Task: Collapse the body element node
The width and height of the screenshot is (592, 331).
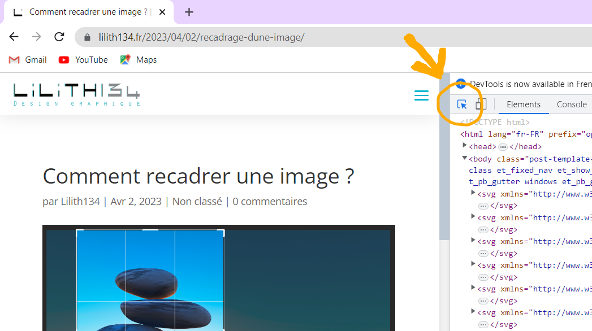Action: [x=465, y=159]
